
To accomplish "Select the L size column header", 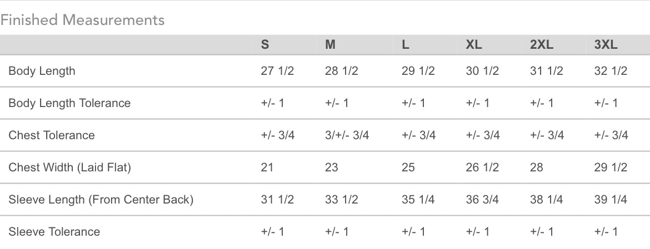I will (406, 45).
